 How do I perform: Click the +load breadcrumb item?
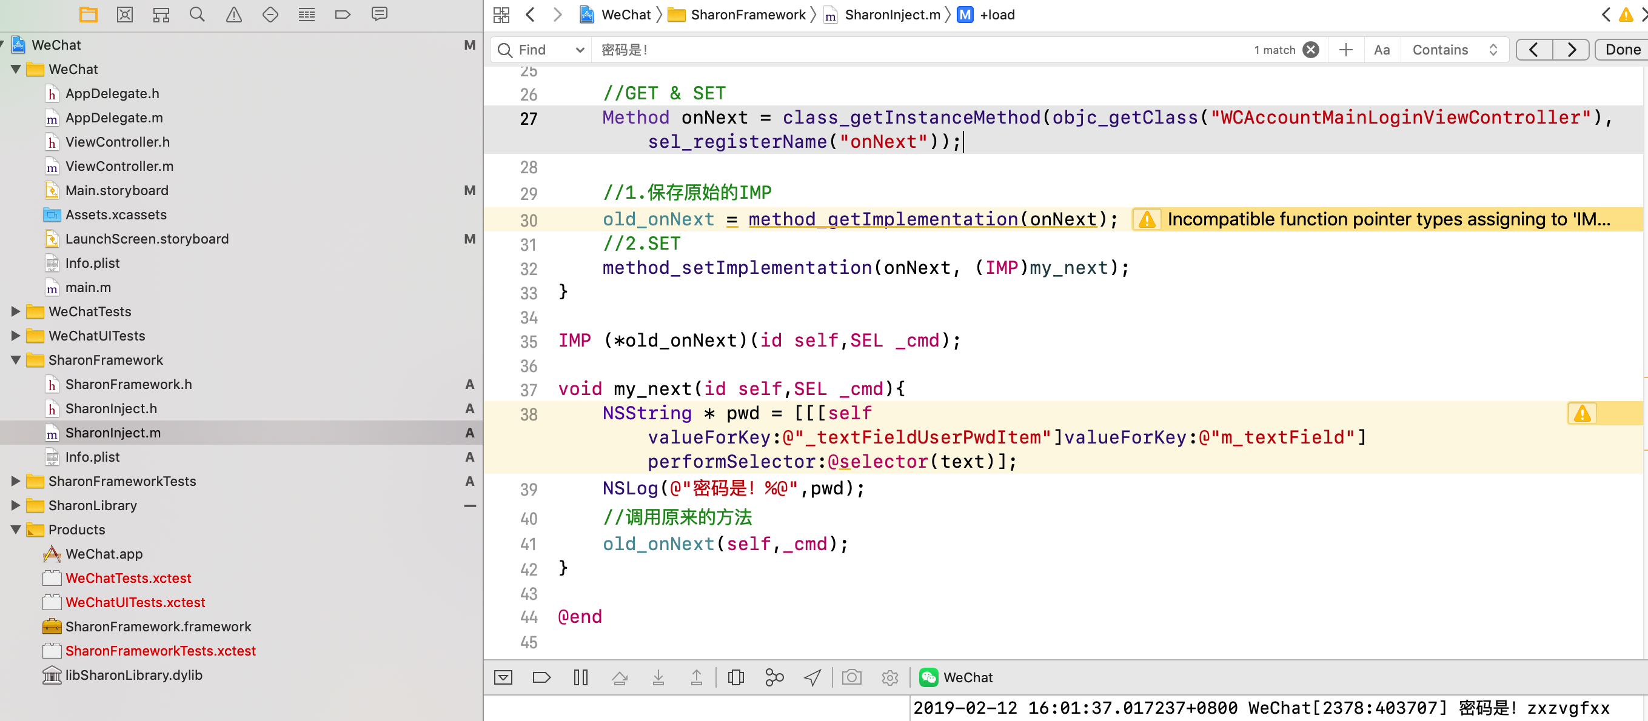click(996, 15)
